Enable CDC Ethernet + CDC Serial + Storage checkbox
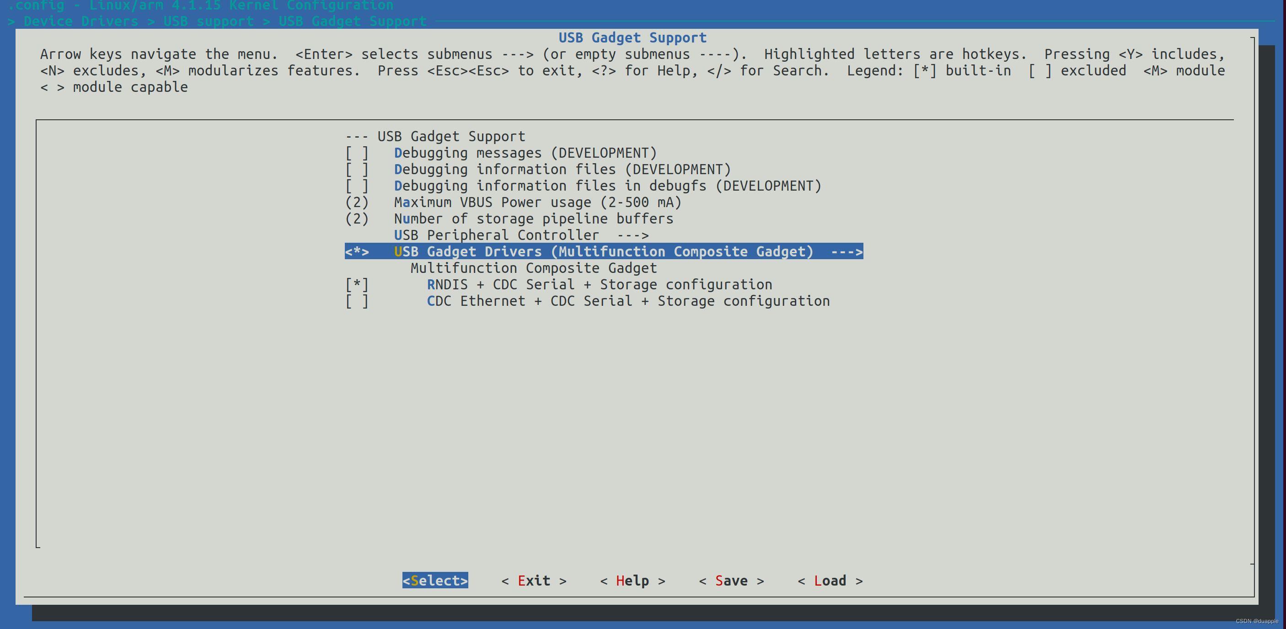1286x629 pixels. [357, 301]
